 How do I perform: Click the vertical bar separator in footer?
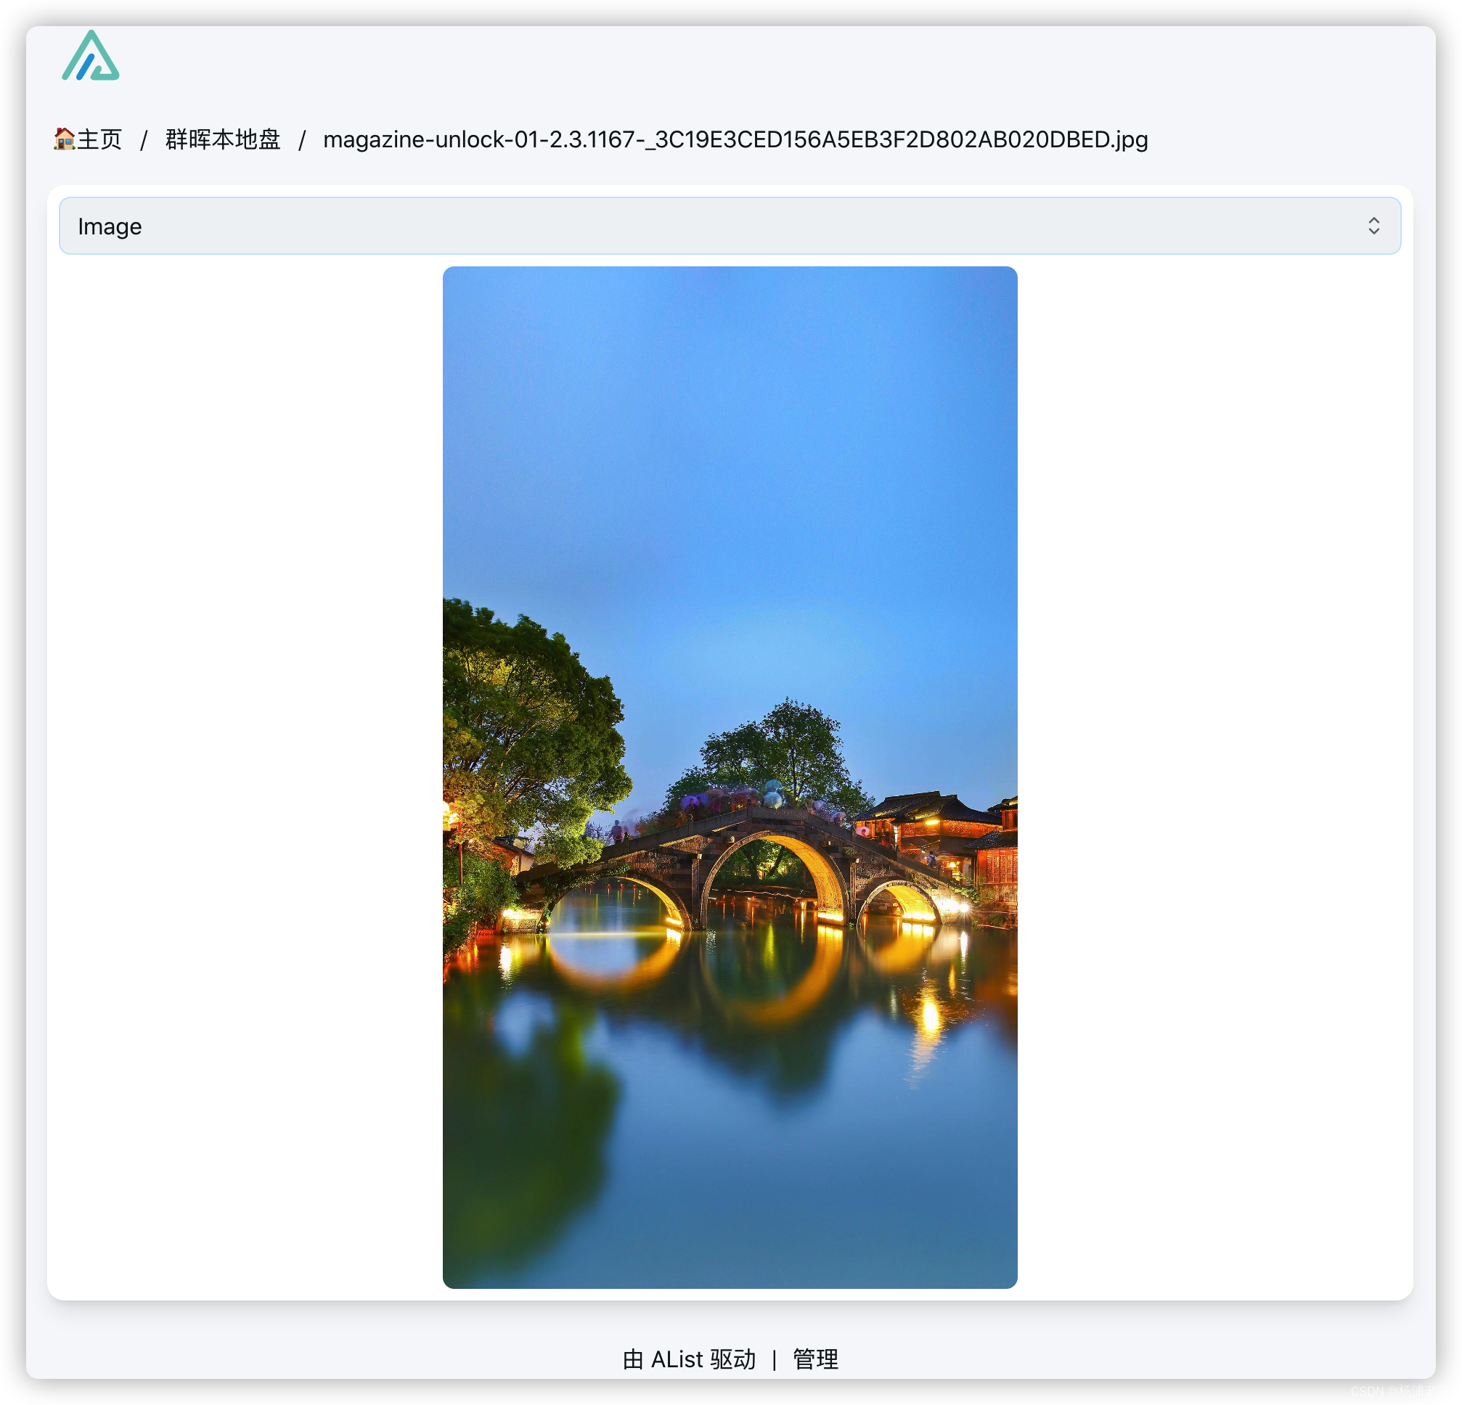click(x=775, y=1359)
